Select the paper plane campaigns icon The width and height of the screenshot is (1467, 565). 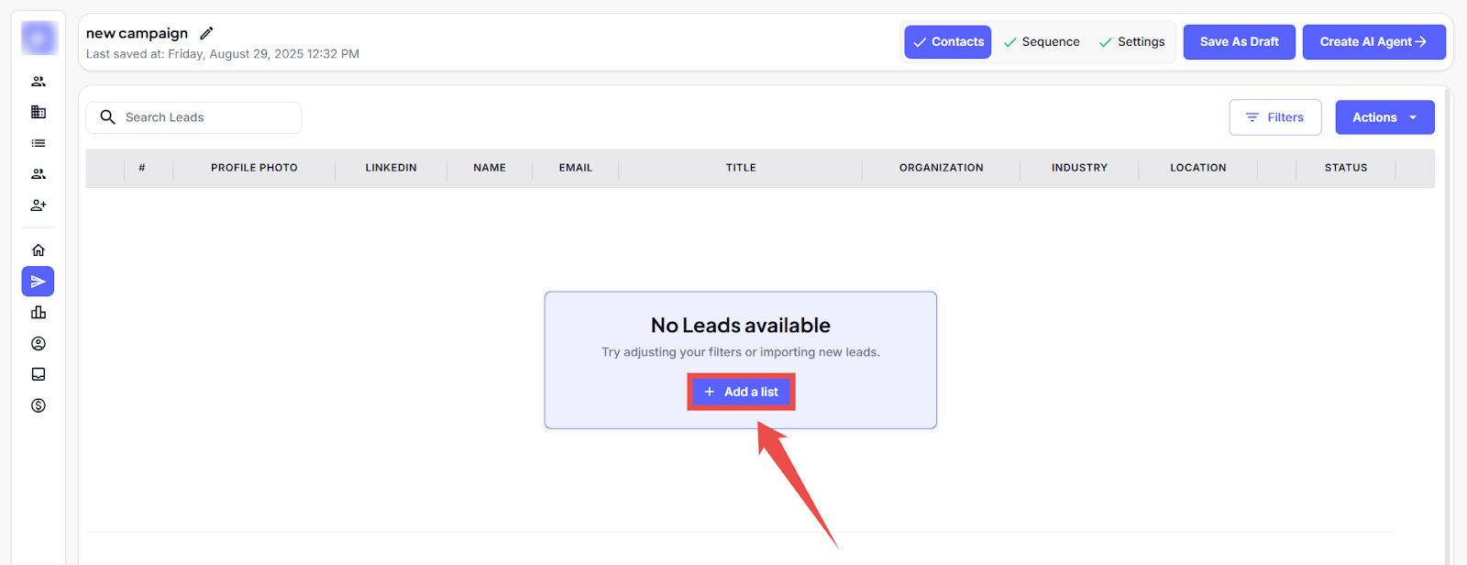pyautogui.click(x=39, y=282)
